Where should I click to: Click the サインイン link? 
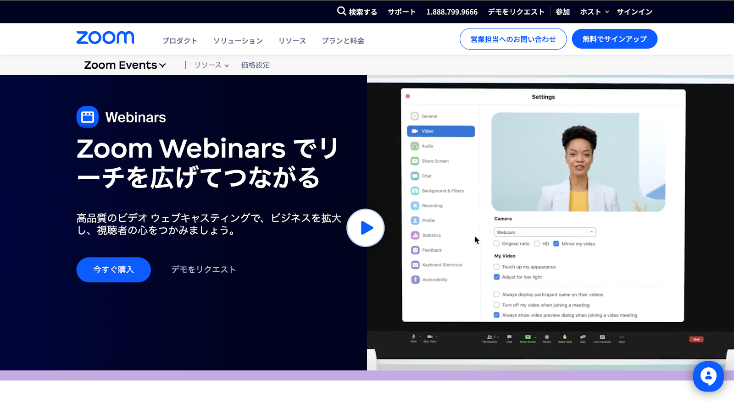[x=634, y=12]
